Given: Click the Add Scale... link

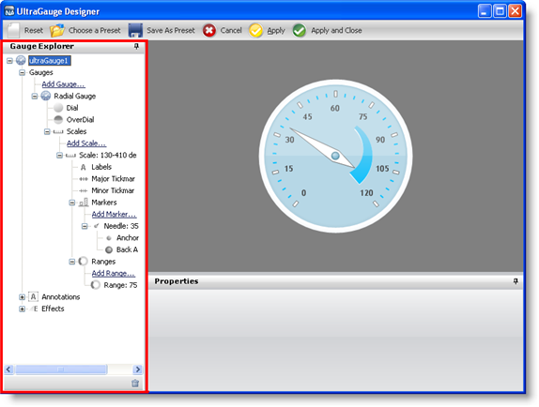Looking at the screenshot, I should coord(86,143).
